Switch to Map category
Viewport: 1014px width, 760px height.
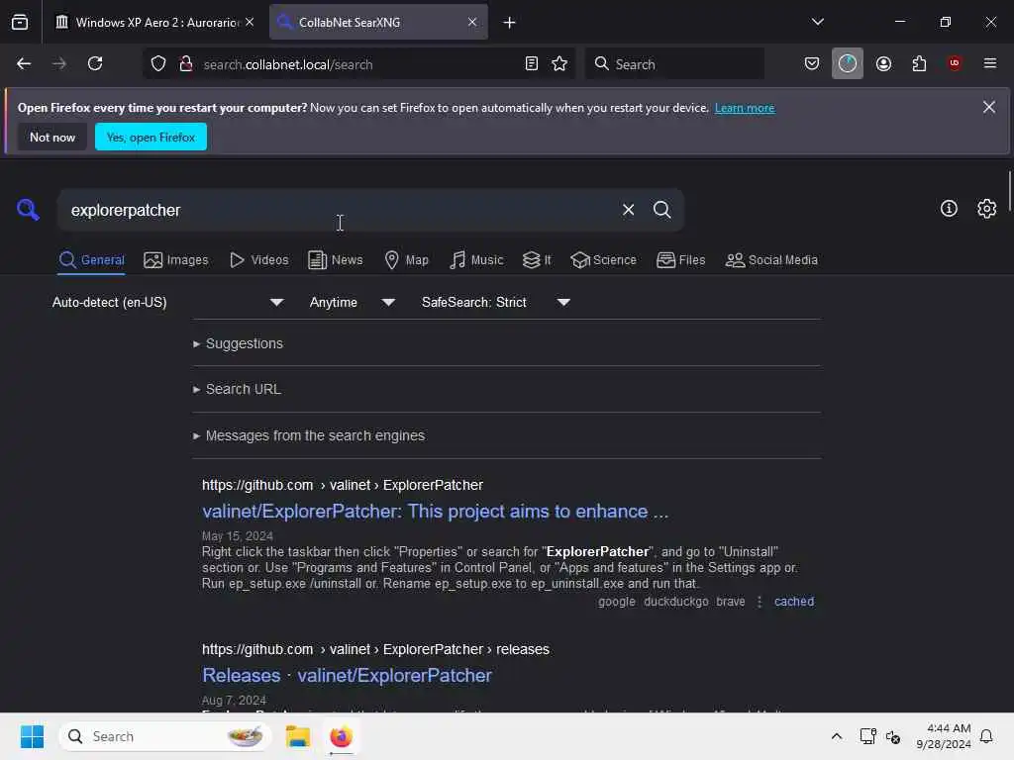(x=407, y=260)
